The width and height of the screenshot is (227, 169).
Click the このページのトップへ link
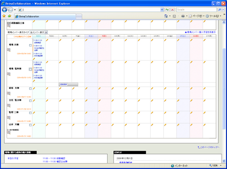coord(208,147)
